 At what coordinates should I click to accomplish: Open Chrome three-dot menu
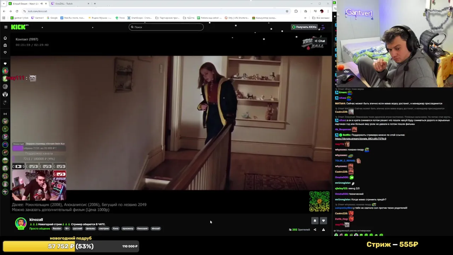coord(328,11)
